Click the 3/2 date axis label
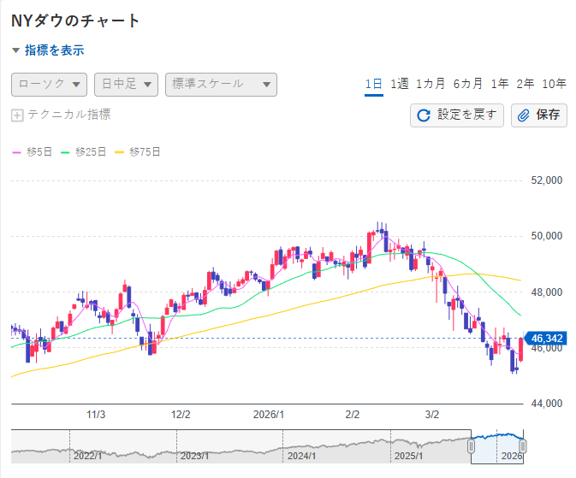 [x=432, y=415]
